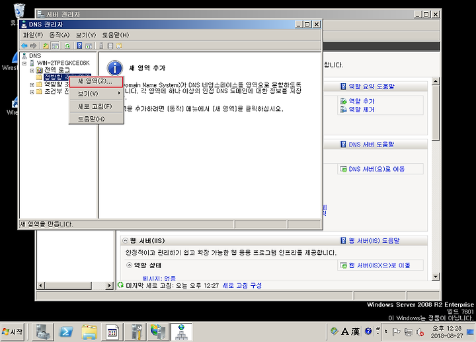Launch PowerShell from the taskbar
Viewport: 476px width, 342px height.
tap(66, 331)
